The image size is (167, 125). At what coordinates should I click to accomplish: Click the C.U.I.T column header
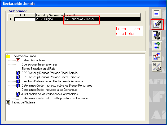click(25, 15)
